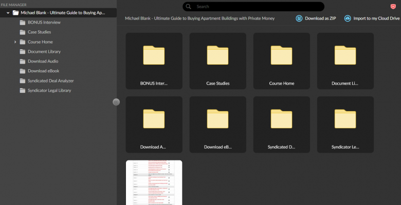Click the Course Home sidebar folder icon
Viewport: 401px width, 205px height.
tap(23, 42)
